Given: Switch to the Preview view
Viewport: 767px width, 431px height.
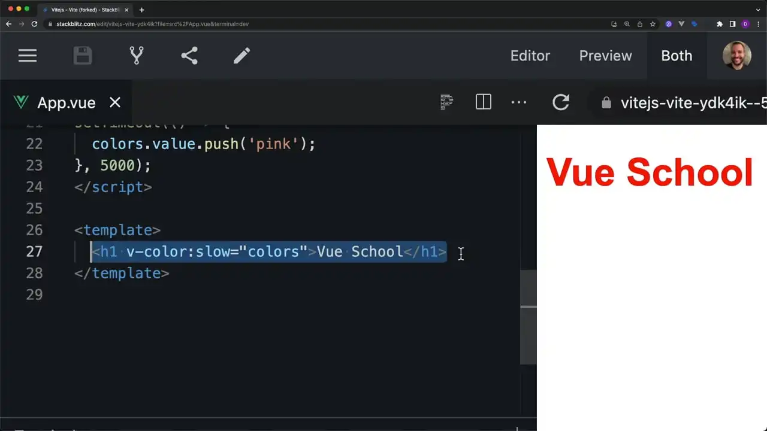Looking at the screenshot, I should point(605,56).
